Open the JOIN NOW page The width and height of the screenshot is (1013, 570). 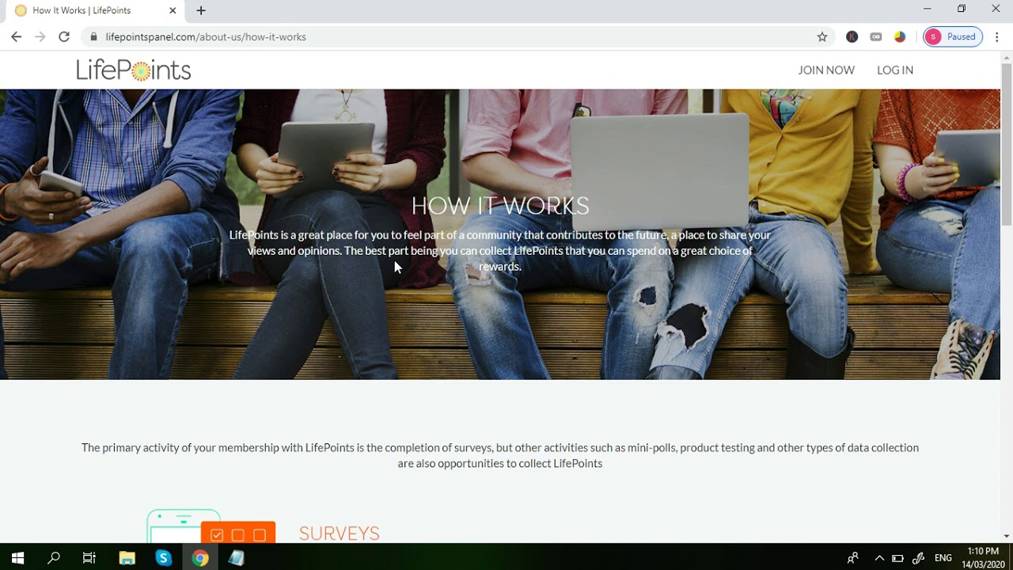click(826, 70)
